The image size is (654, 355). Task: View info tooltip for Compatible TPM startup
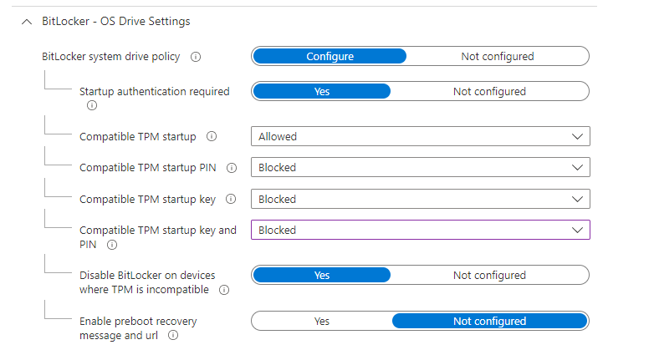[x=212, y=136]
